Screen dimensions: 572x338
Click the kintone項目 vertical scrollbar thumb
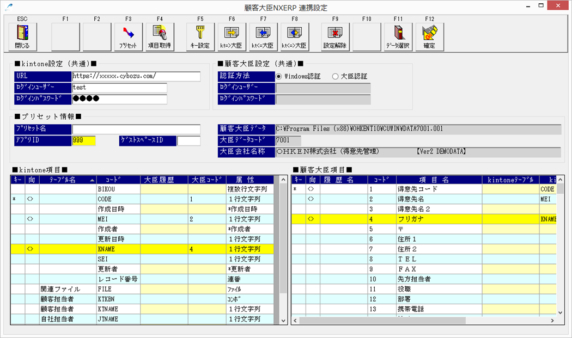point(283,238)
